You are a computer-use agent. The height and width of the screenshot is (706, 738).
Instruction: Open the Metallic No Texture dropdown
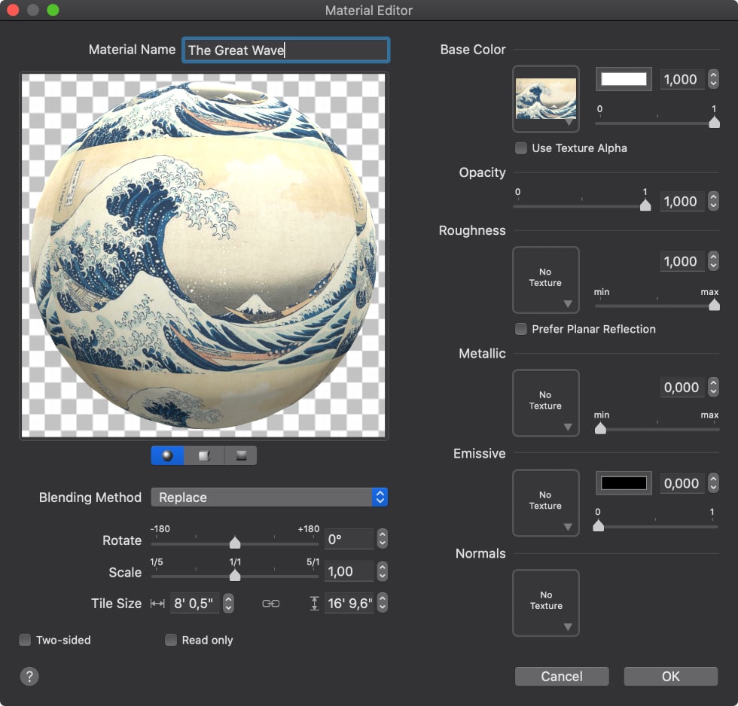(x=545, y=403)
